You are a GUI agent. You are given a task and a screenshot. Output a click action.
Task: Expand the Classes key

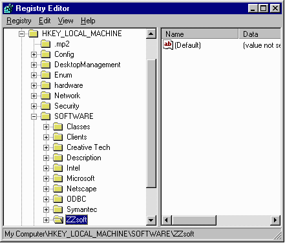click(x=46, y=127)
